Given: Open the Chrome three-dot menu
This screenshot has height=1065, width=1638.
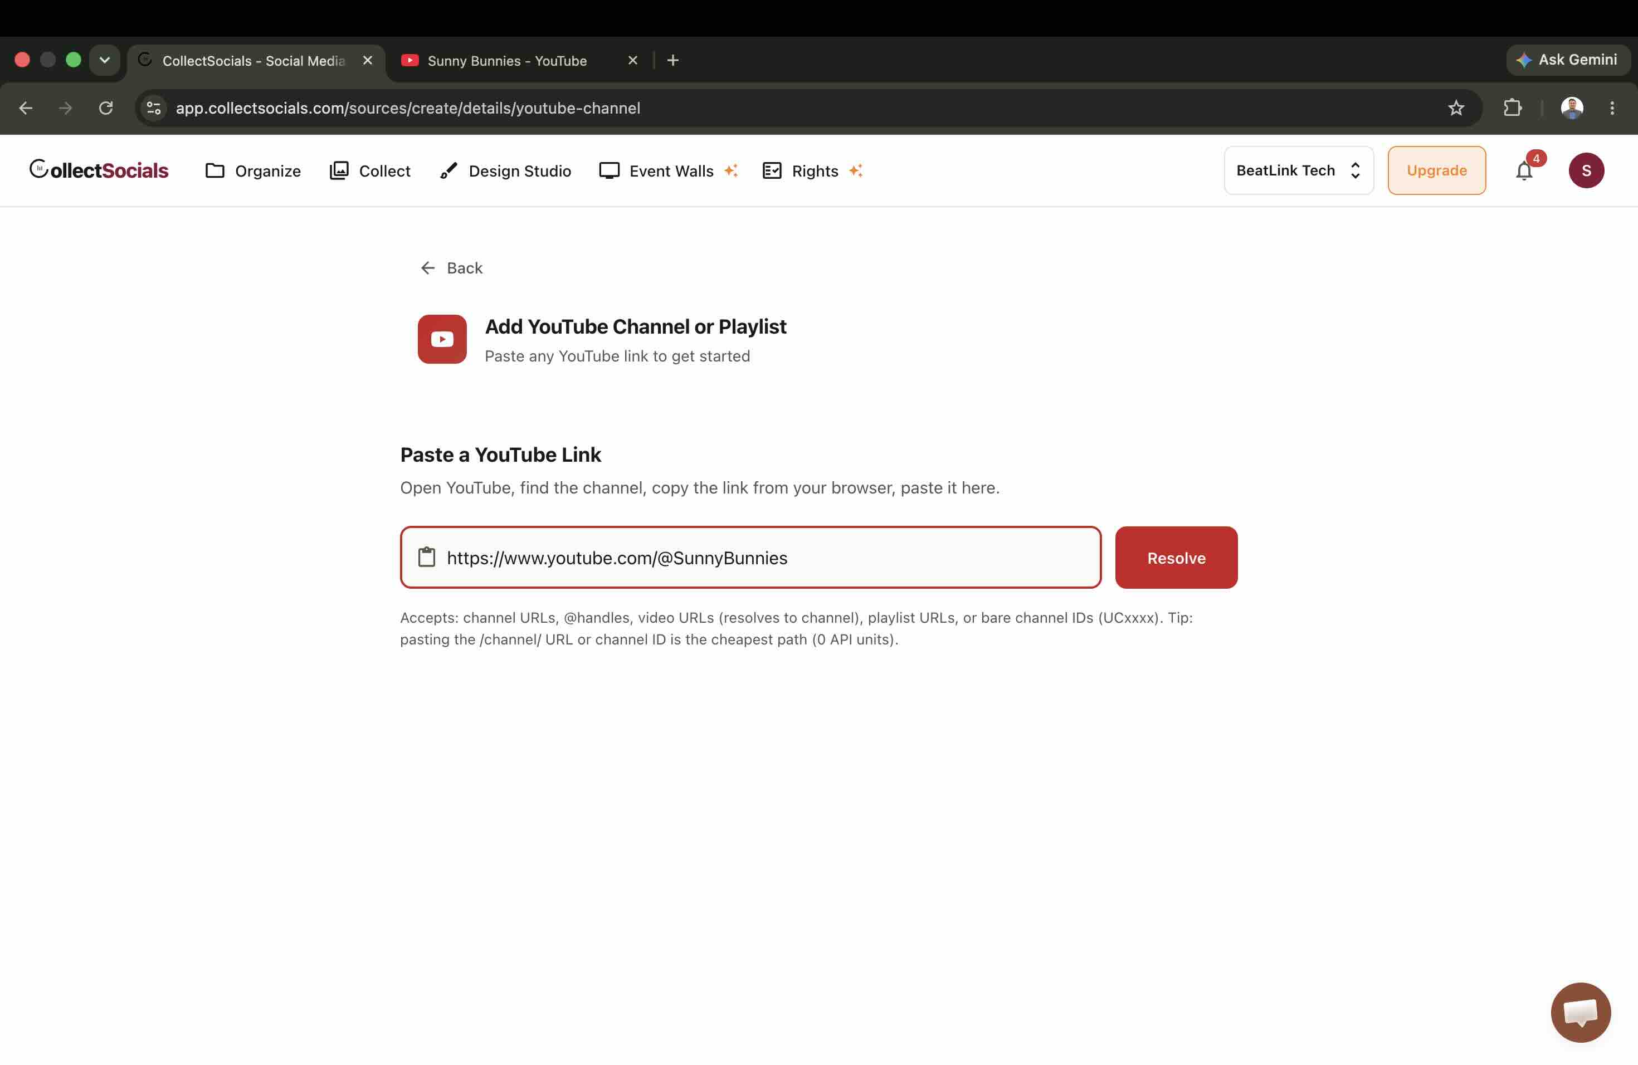Looking at the screenshot, I should pos(1611,108).
